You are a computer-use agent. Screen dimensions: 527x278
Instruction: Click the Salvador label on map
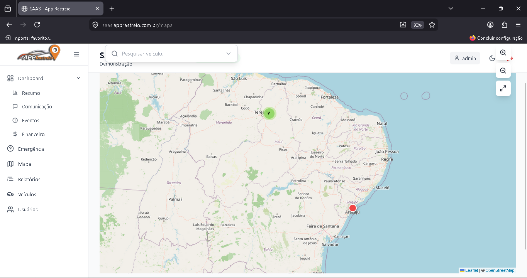click(x=330, y=244)
